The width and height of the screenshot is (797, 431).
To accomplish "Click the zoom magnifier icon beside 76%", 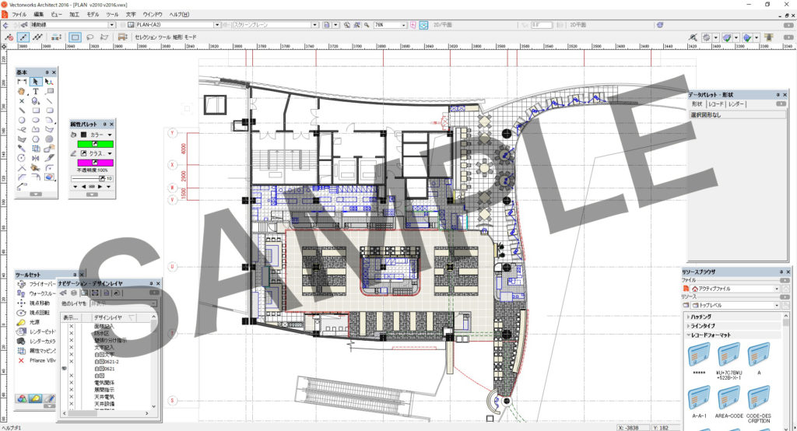I will click(367, 25).
